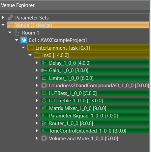Expand the Volume and Mute_1_0_0 item

(x=37, y=138)
